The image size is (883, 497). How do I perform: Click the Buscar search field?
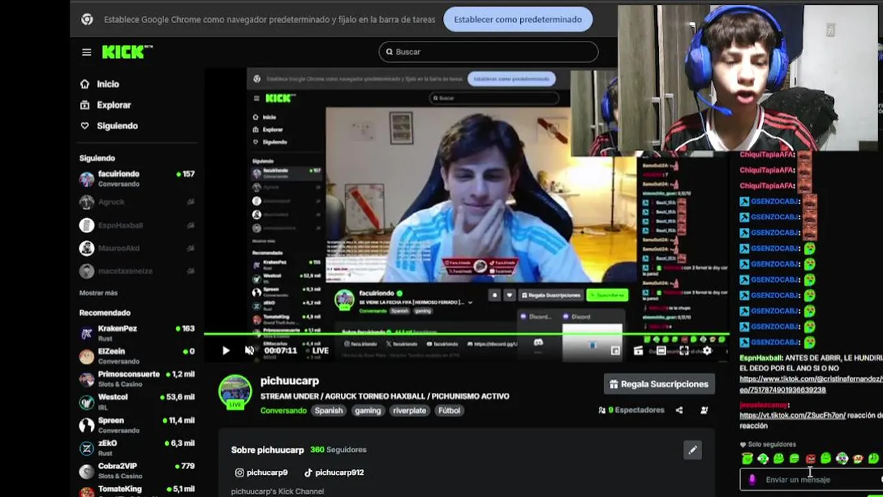pyautogui.click(x=488, y=52)
